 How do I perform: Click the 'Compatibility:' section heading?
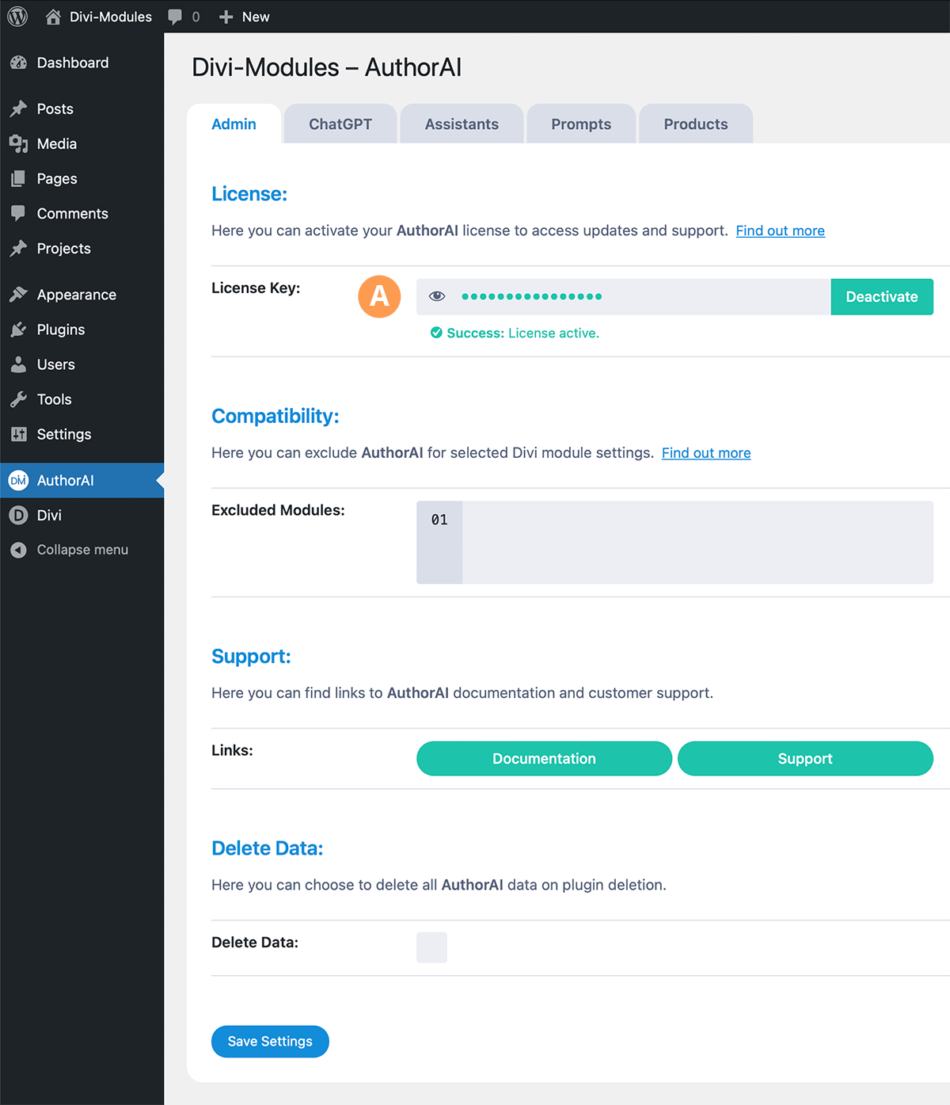pyautogui.click(x=275, y=416)
